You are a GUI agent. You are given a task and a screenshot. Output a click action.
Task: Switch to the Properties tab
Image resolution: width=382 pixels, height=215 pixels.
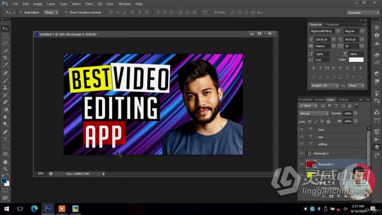[306, 100]
